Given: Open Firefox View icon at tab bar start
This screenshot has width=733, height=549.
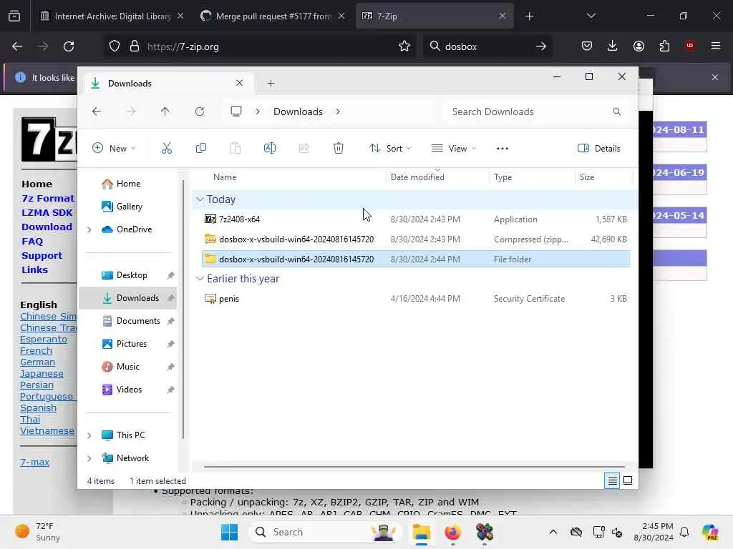Looking at the screenshot, I should click(x=14, y=16).
